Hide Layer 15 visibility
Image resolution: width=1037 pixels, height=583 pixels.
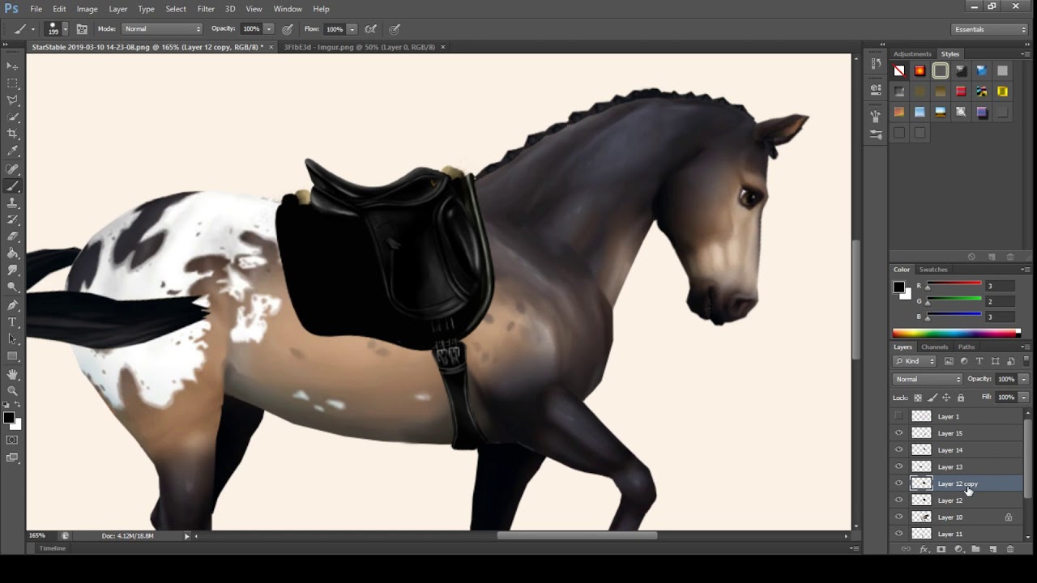coord(898,433)
